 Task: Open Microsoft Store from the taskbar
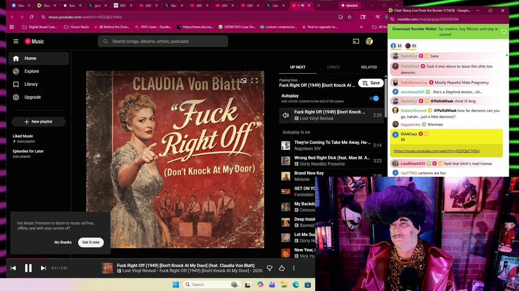coord(308,285)
